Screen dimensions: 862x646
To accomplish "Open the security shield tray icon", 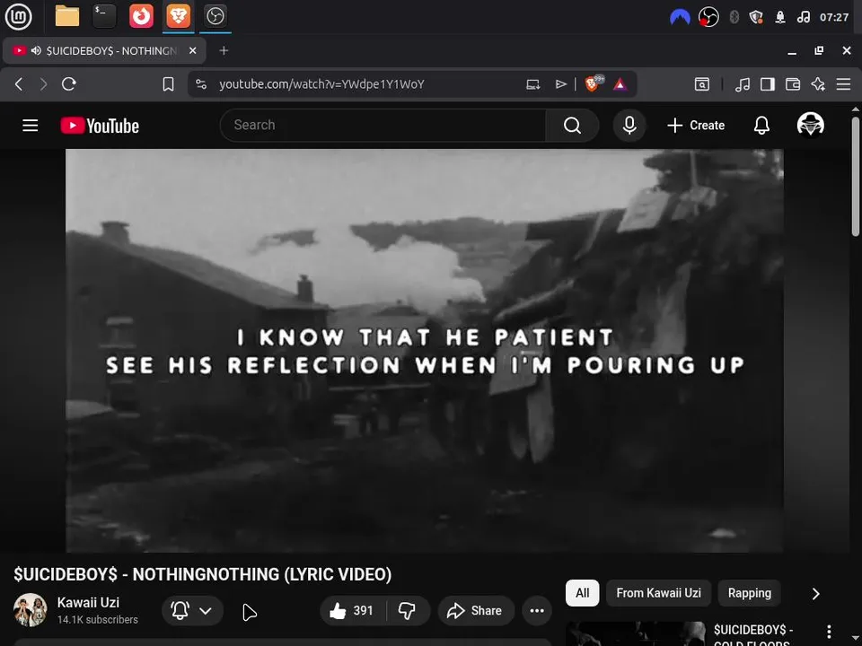I will pos(756,17).
